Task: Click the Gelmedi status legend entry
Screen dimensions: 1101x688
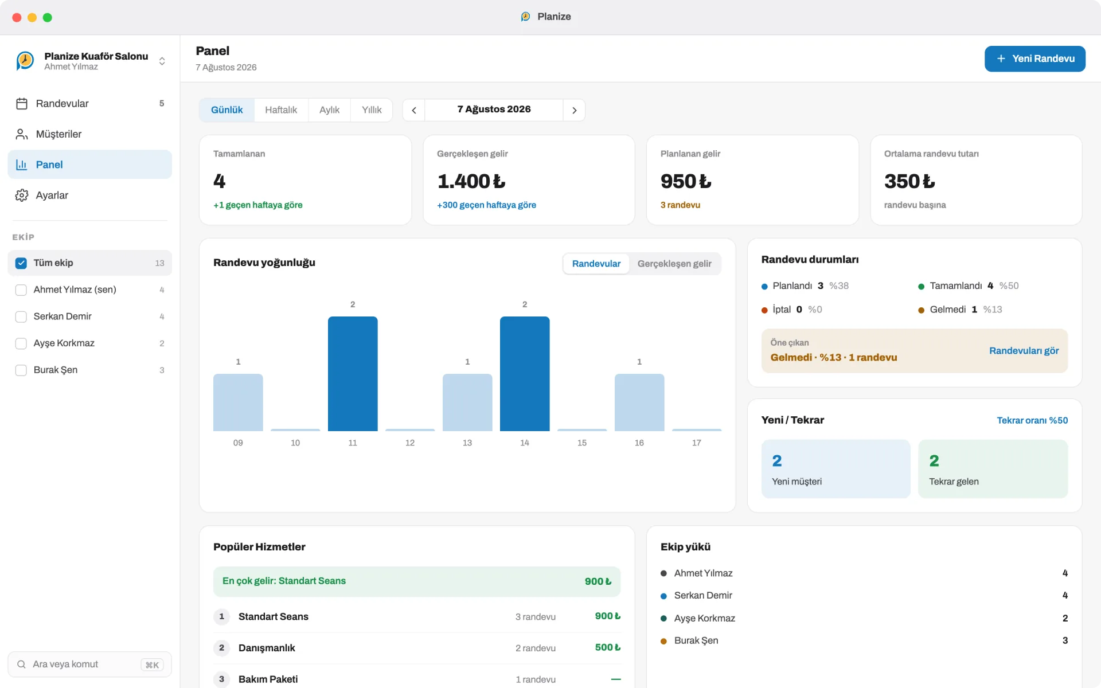Action: [x=960, y=310]
